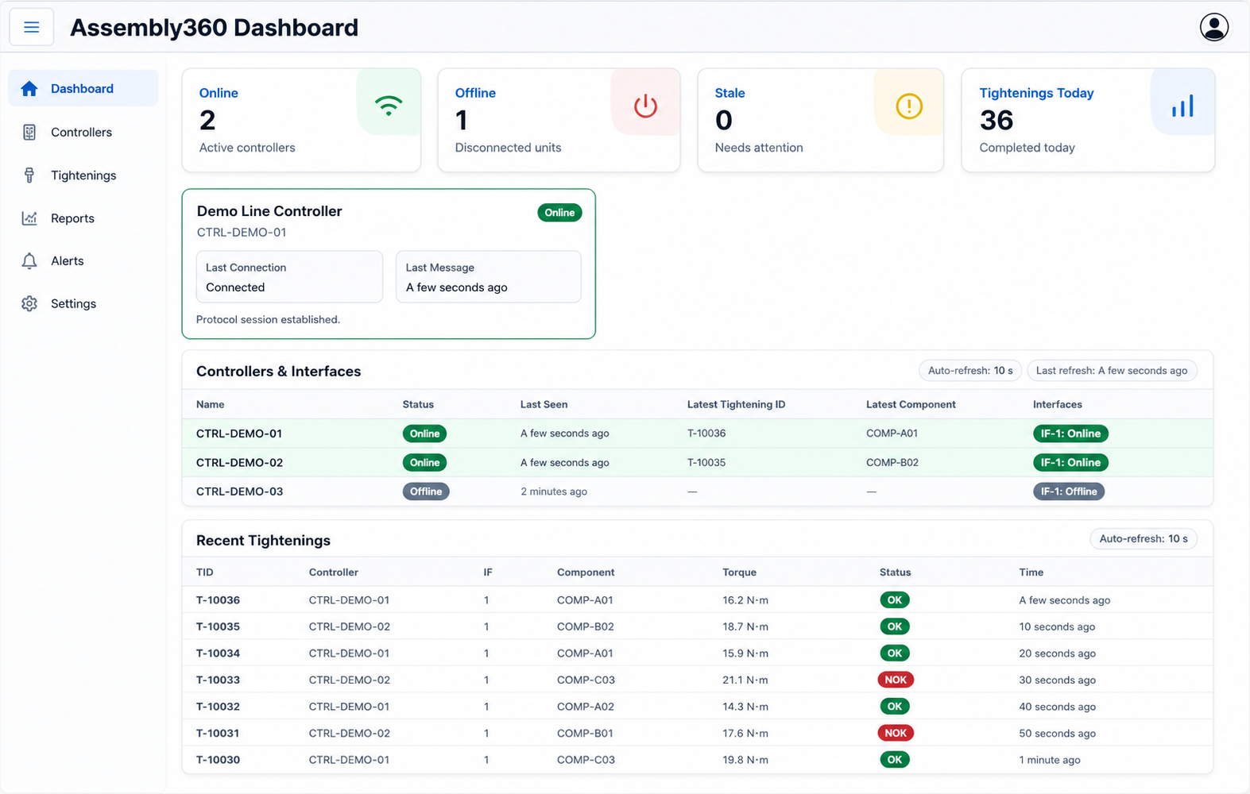Click torque value 14.3 N·m
This screenshot has height=794, width=1250.
point(745,707)
